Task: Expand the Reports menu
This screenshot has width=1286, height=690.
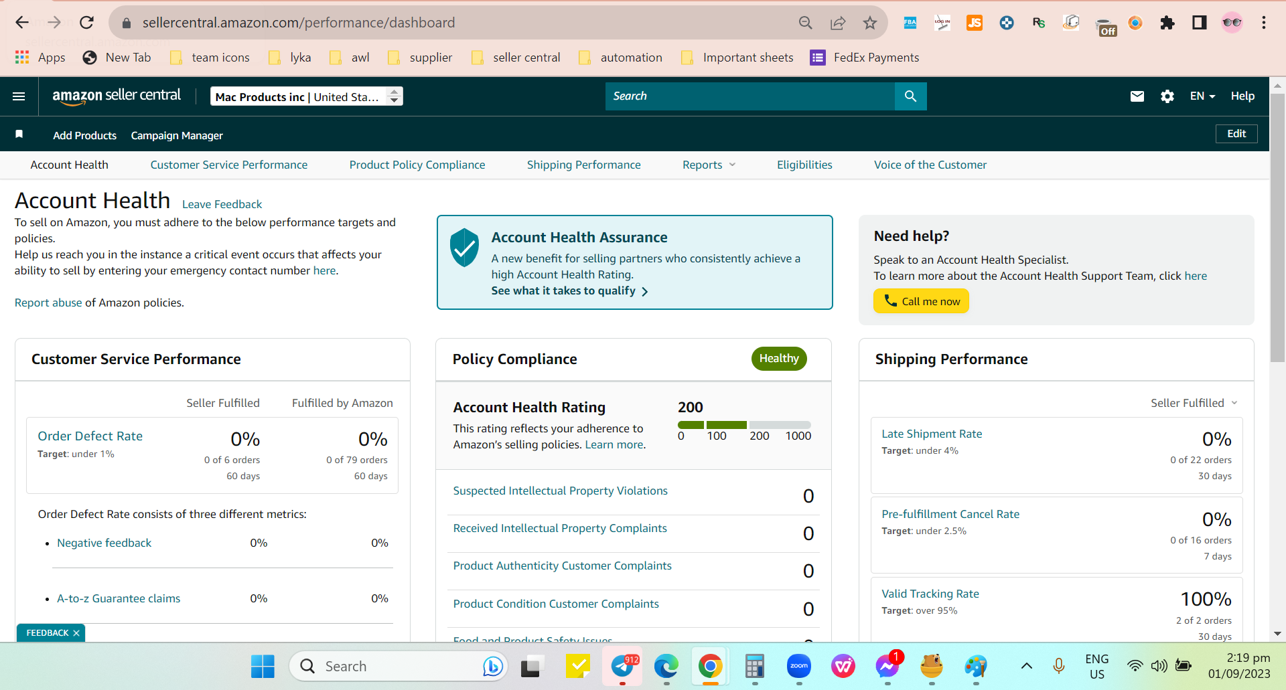Action: click(x=709, y=165)
